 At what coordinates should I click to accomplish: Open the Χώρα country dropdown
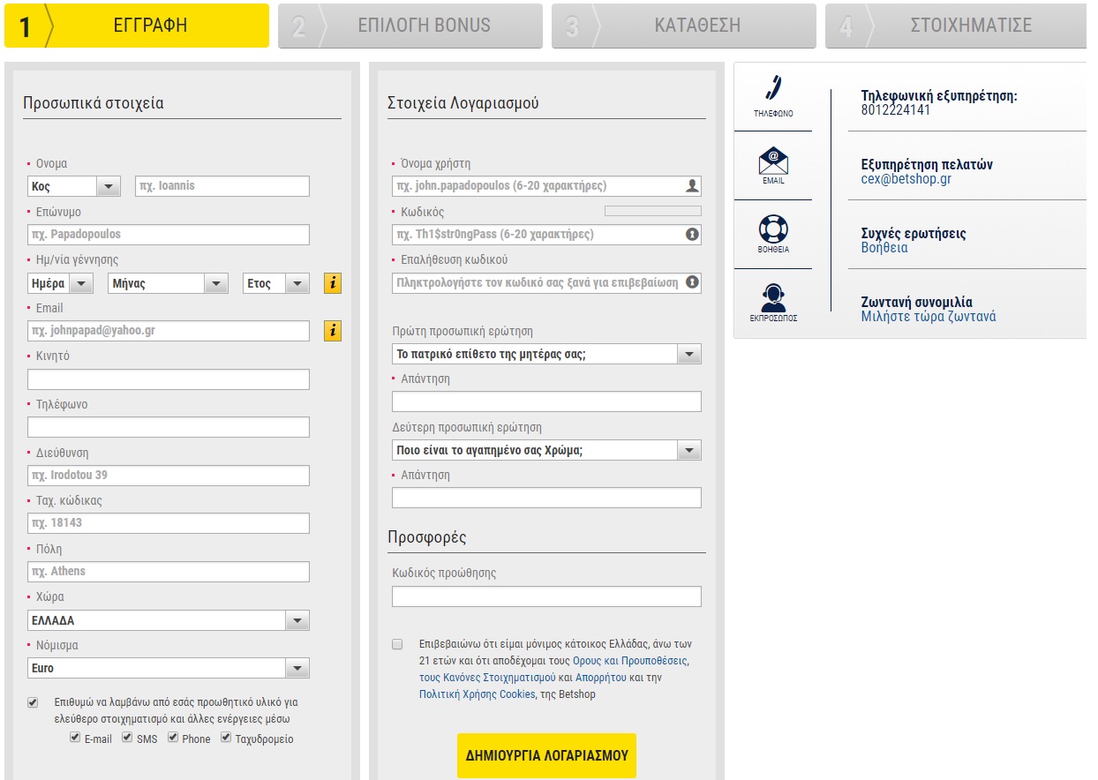click(169, 620)
